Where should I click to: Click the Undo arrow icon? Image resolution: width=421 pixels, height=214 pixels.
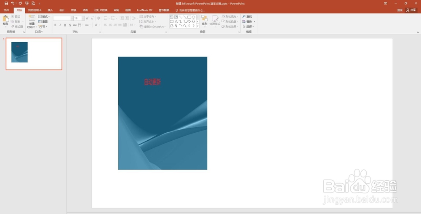click(x=12, y=3)
